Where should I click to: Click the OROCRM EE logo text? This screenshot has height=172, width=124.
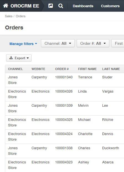pyautogui.click(x=25, y=6)
